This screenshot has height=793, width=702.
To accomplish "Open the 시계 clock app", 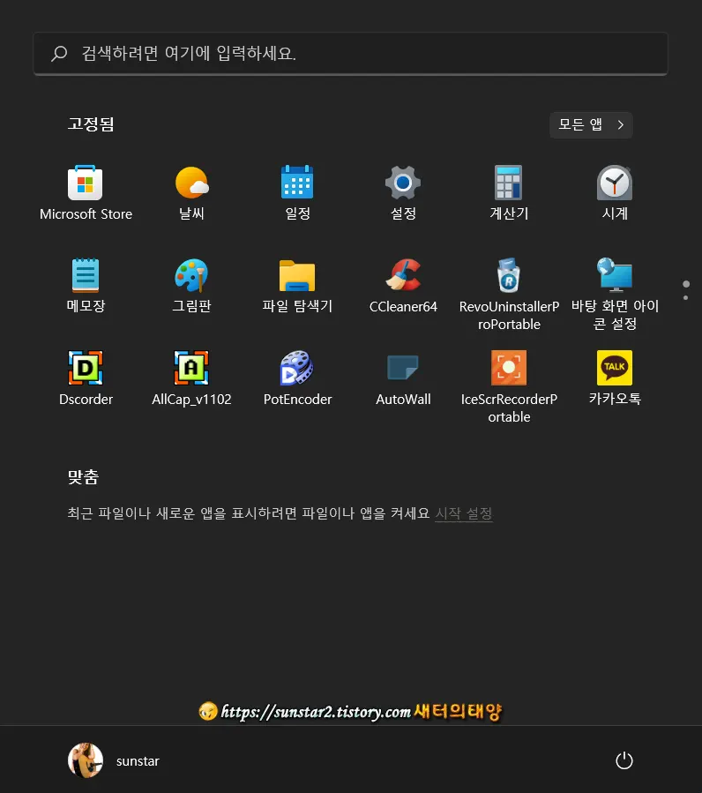I will coord(615,192).
